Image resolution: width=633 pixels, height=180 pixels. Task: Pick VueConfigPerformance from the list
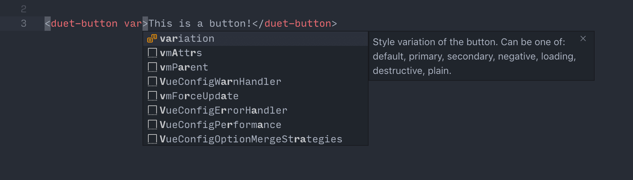coord(256,125)
